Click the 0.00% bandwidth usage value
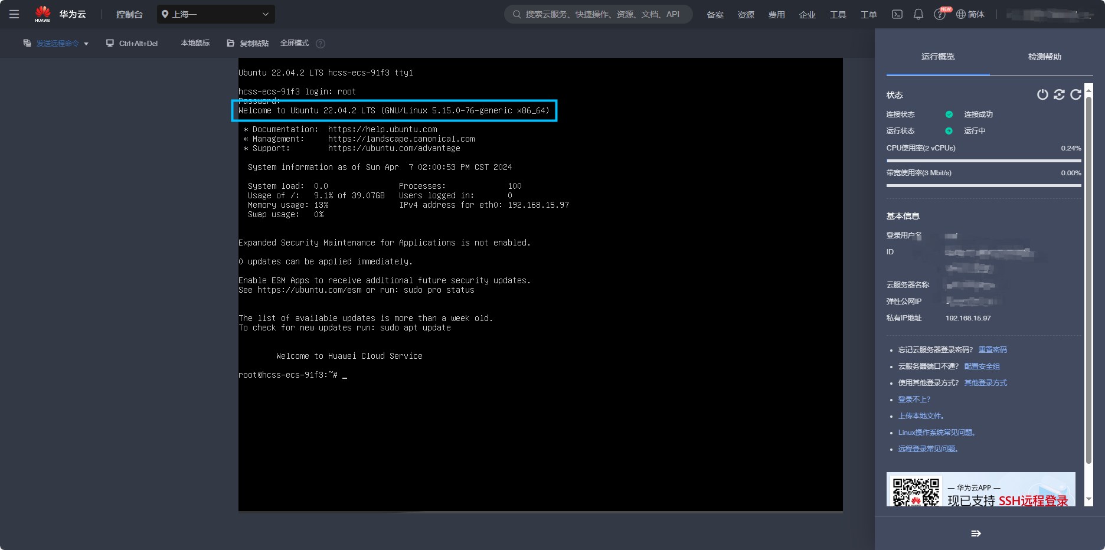Image resolution: width=1105 pixels, height=550 pixels. (x=1071, y=173)
